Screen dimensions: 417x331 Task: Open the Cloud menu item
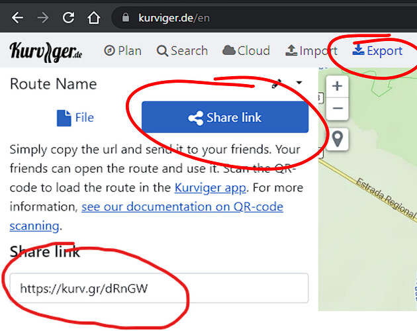pyautogui.click(x=246, y=50)
